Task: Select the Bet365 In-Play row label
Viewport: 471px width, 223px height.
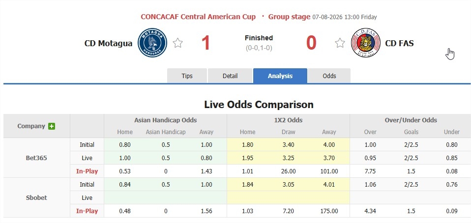Action: pyautogui.click(x=87, y=171)
